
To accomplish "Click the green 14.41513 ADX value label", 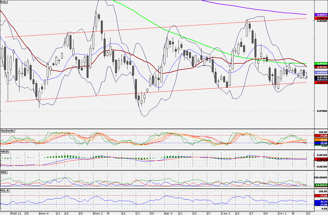I will (321, 185).
